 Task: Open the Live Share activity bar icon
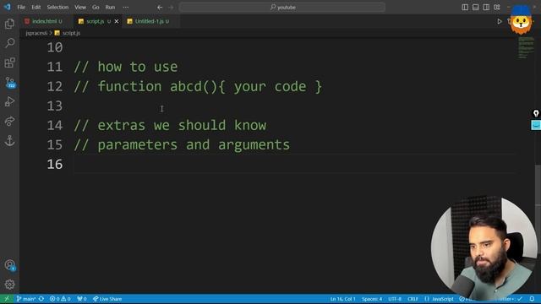[9, 122]
